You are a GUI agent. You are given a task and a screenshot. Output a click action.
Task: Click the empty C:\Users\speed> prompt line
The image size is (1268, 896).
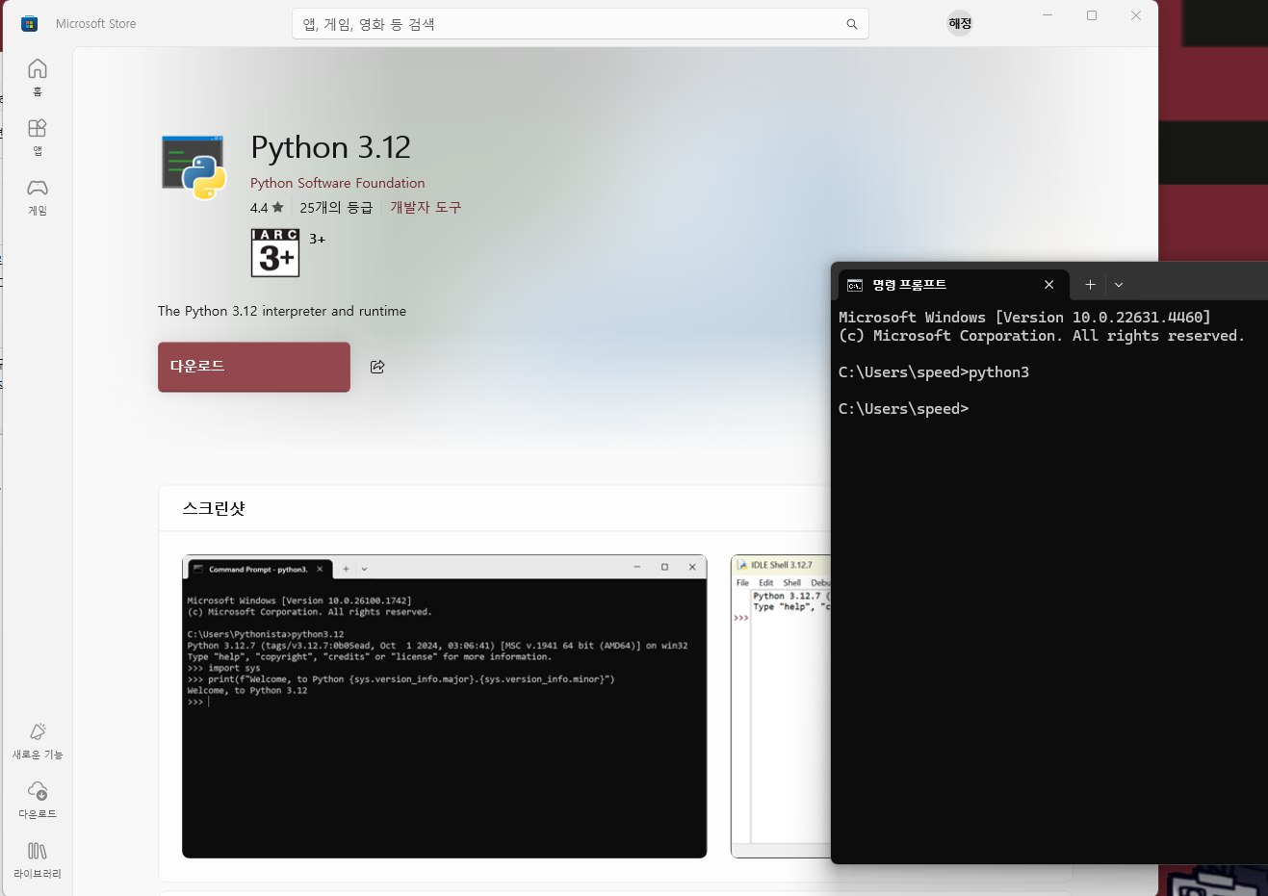pos(903,409)
